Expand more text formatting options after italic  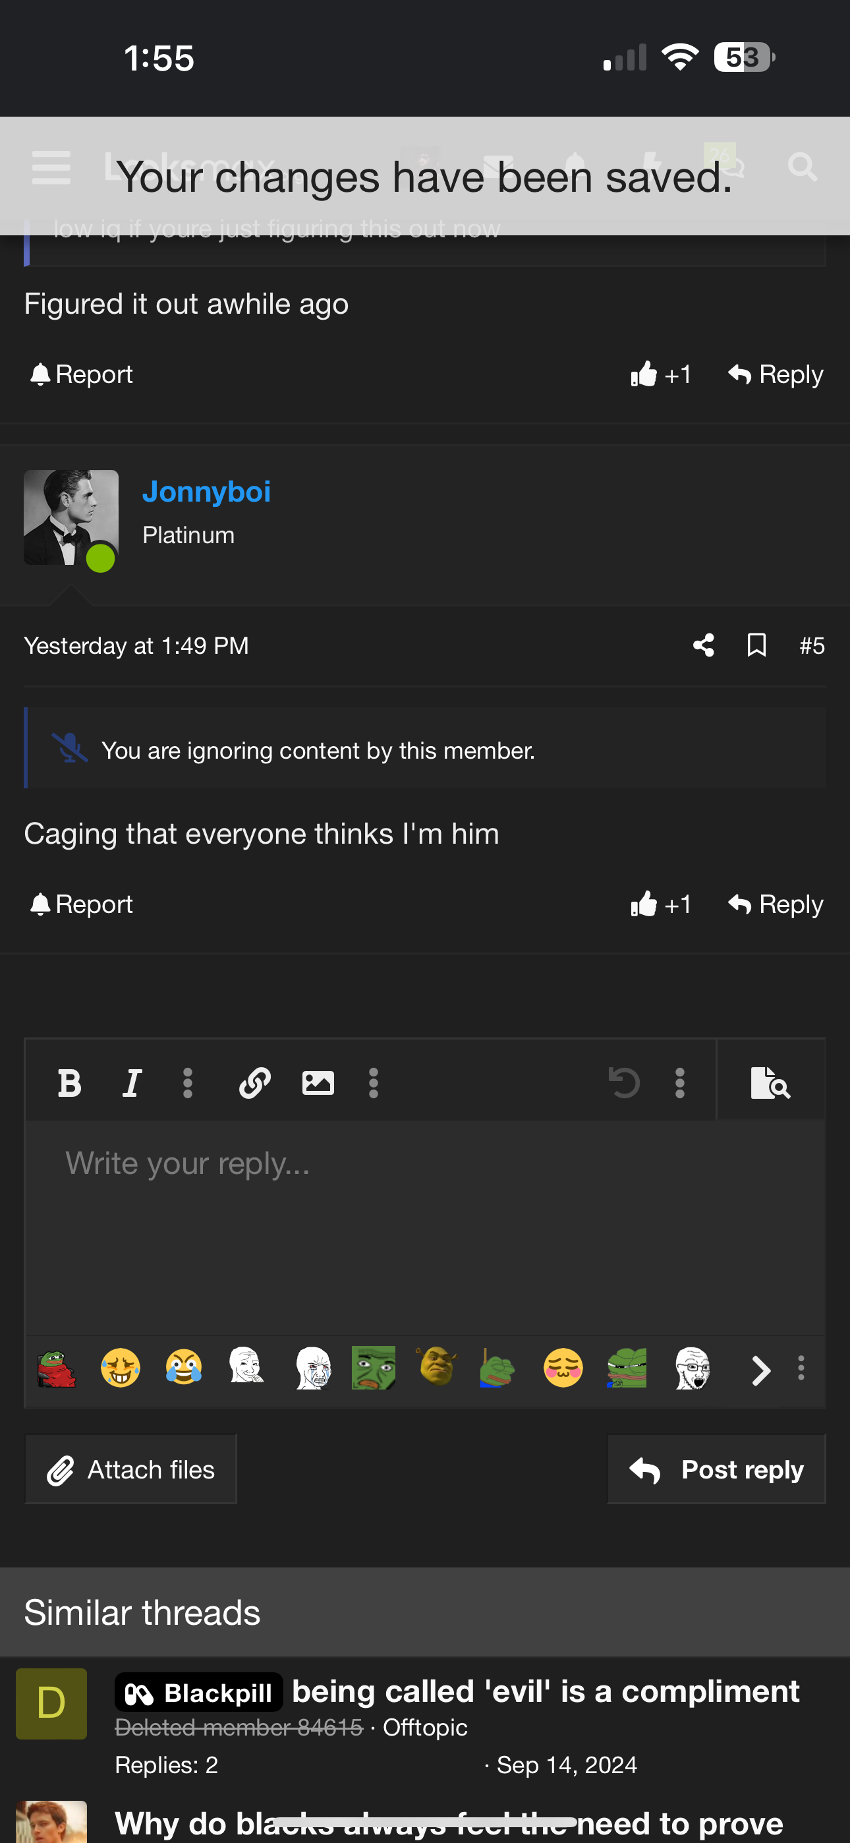point(187,1082)
